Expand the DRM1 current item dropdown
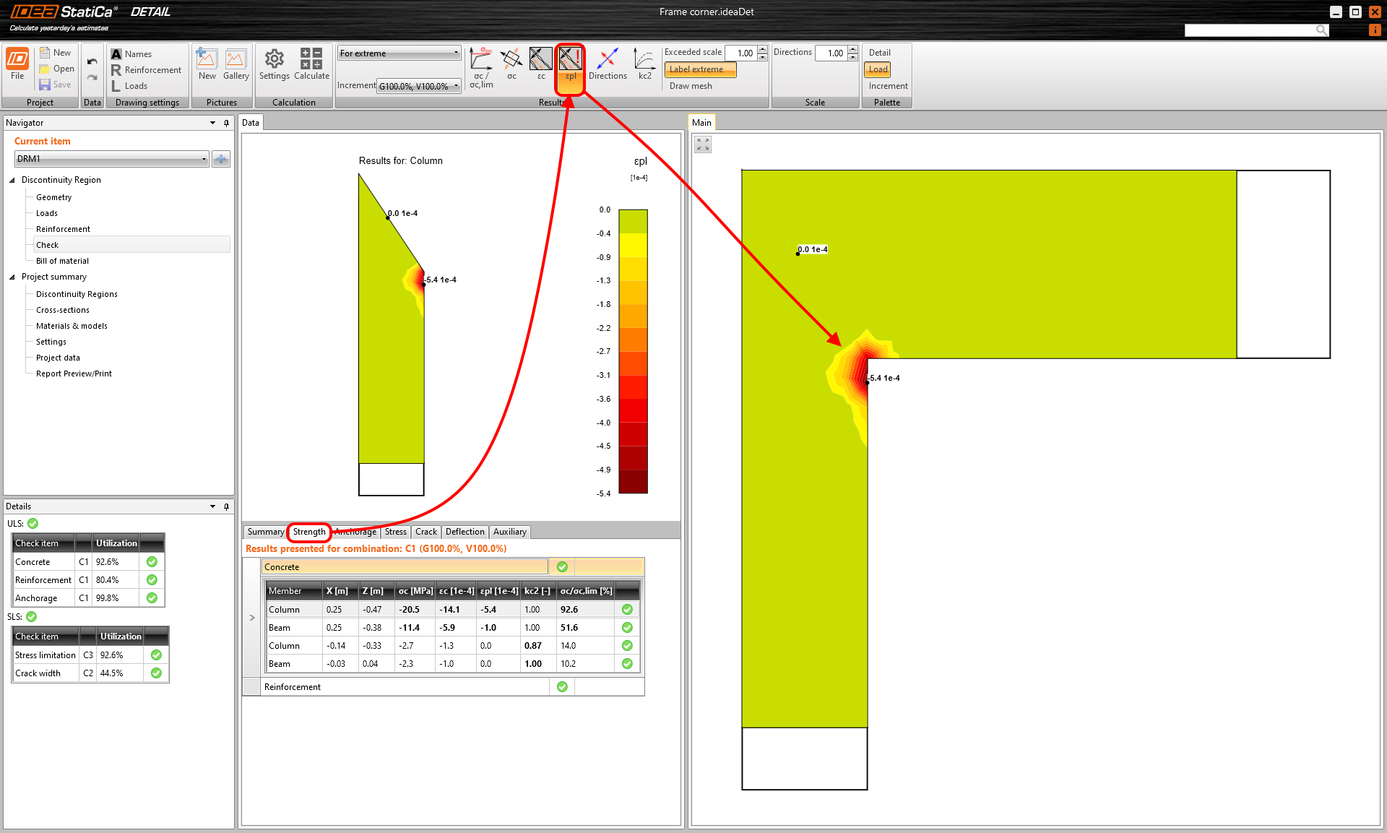The width and height of the screenshot is (1387, 833). (204, 159)
